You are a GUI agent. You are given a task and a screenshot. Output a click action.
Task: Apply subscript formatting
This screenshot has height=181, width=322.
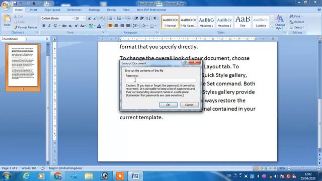(70, 26)
